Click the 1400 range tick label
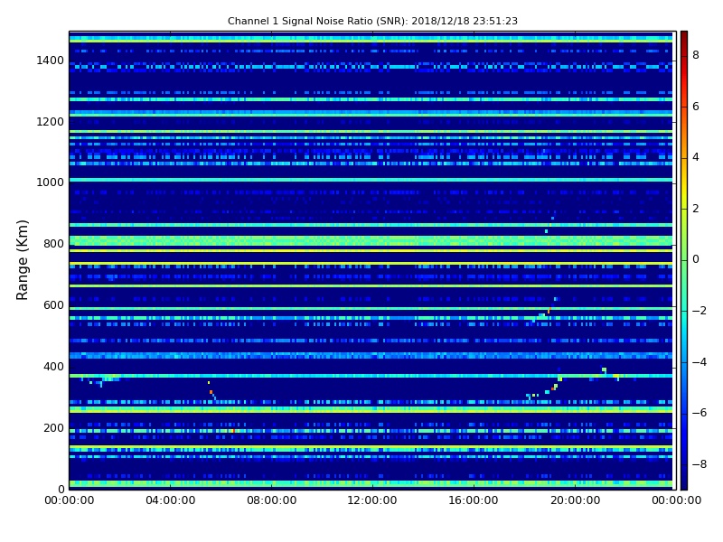Image resolution: width=723 pixels, height=542 pixels. click(x=51, y=61)
